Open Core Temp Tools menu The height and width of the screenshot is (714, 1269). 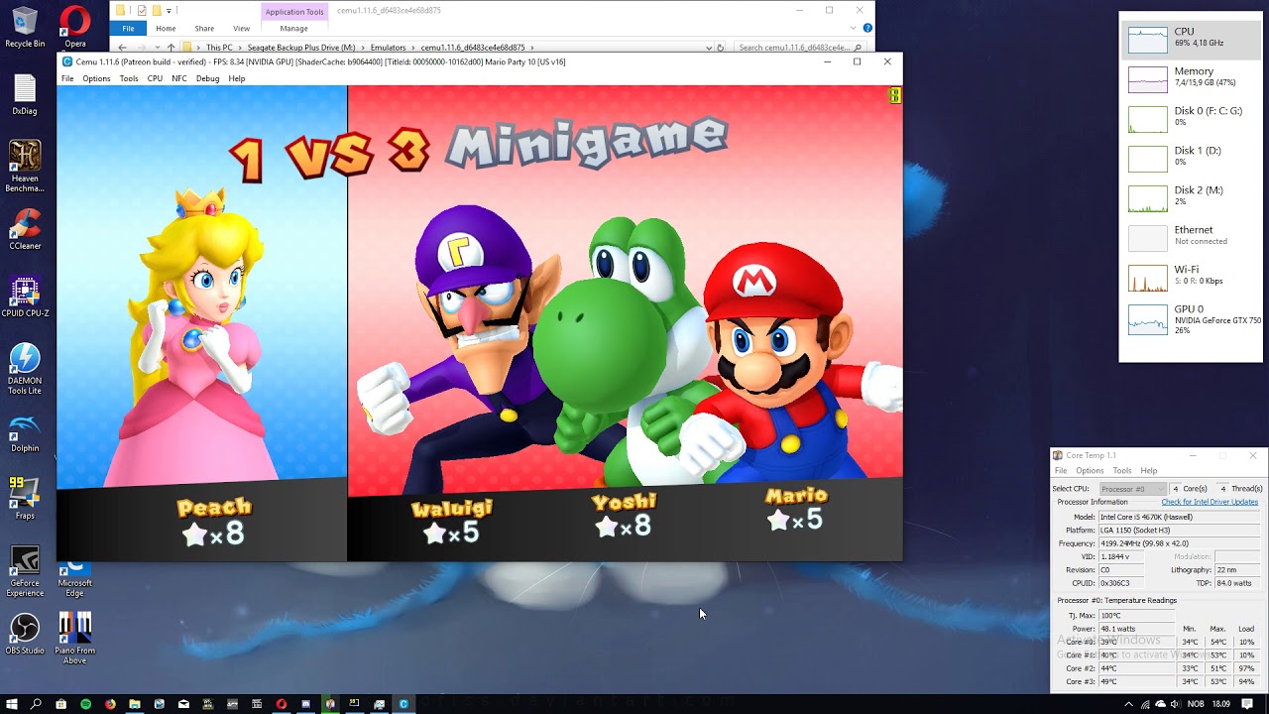pyautogui.click(x=1122, y=470)
